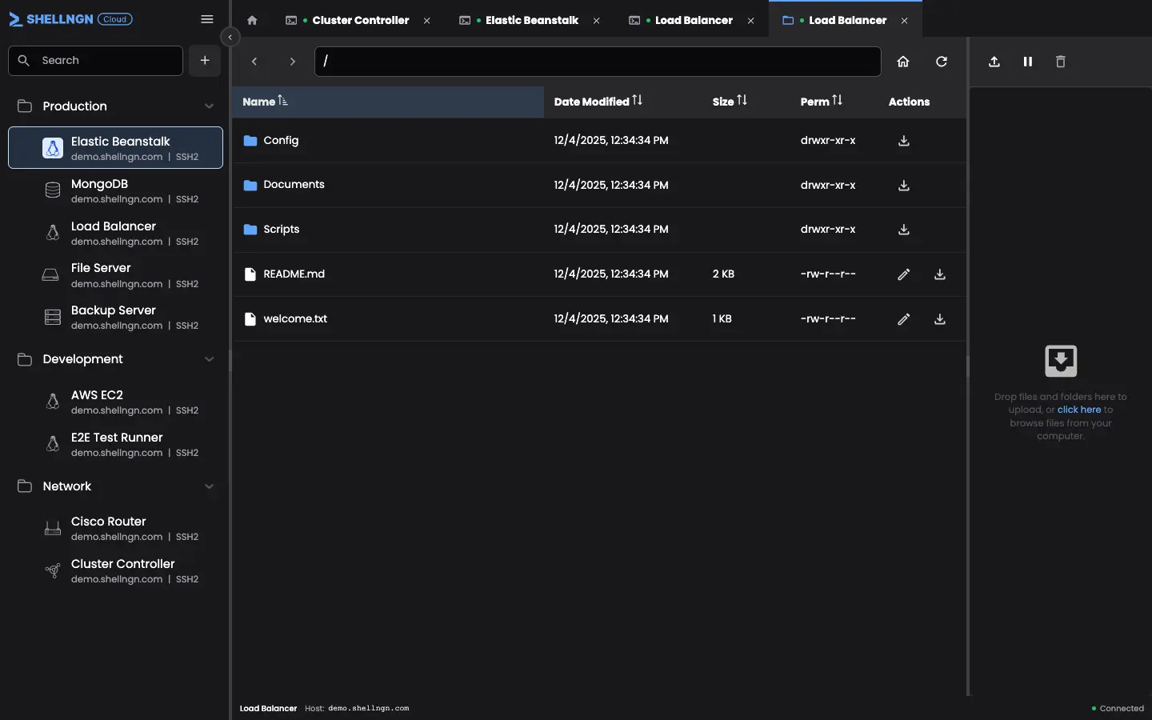The height and width of the screenshot is (720, 1152).
Task: Click the path input field
Action: pos(598,62)
